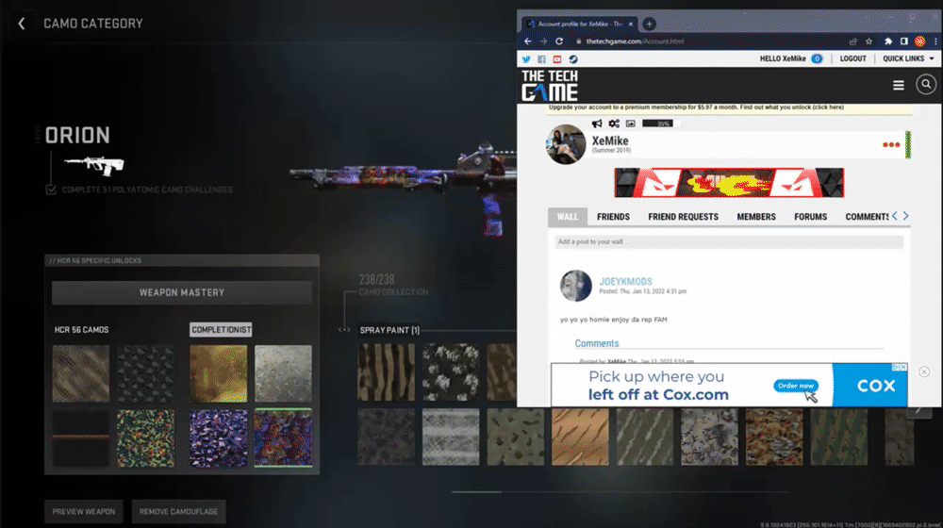Viewport: 943px width, 528px height.
Task: Open the MEMBERS tab
Action: click(756, 217)
